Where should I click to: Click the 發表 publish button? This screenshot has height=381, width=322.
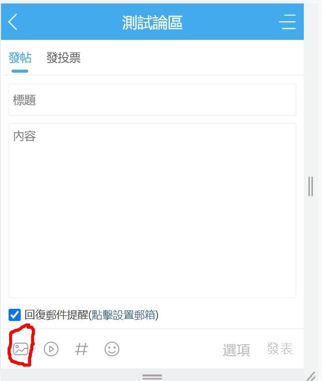coord(280,348)
